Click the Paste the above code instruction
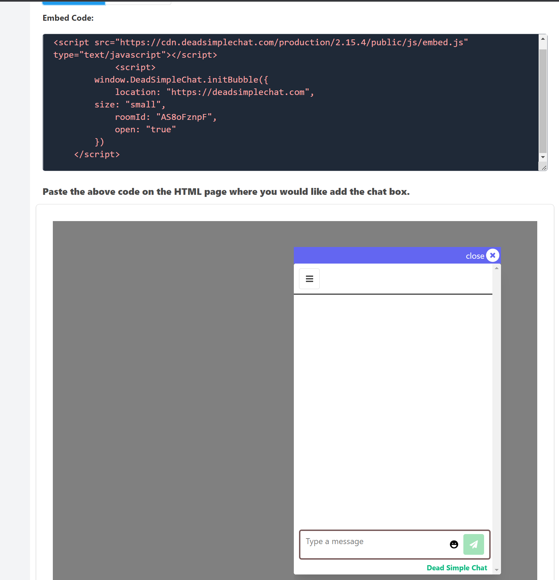 pos(226,192)
